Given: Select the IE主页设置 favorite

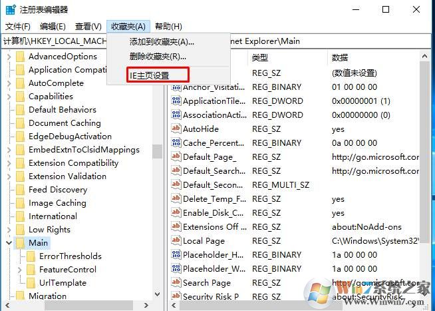Looking at the screenshot, I should point(158,75).
